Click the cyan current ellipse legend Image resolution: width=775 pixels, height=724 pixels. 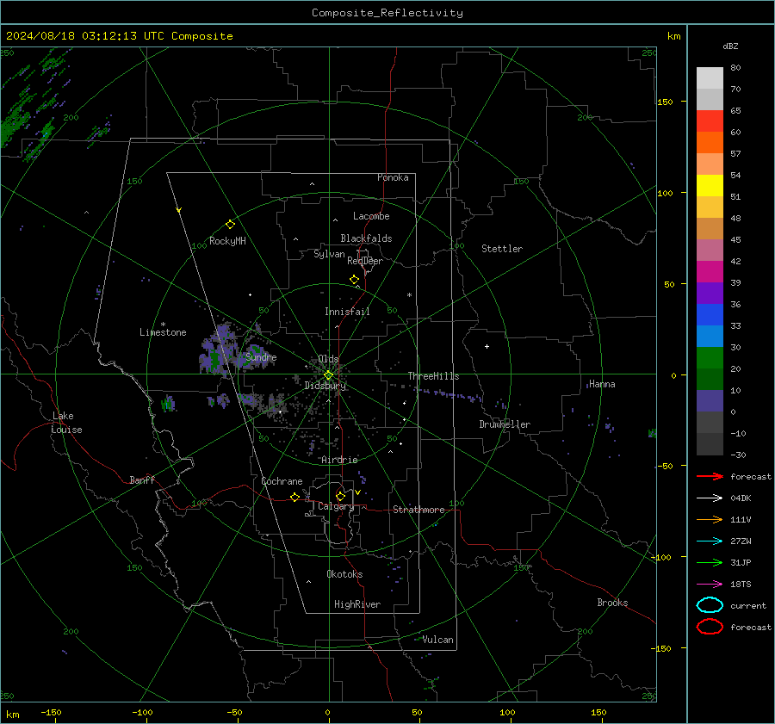[710, 605]
